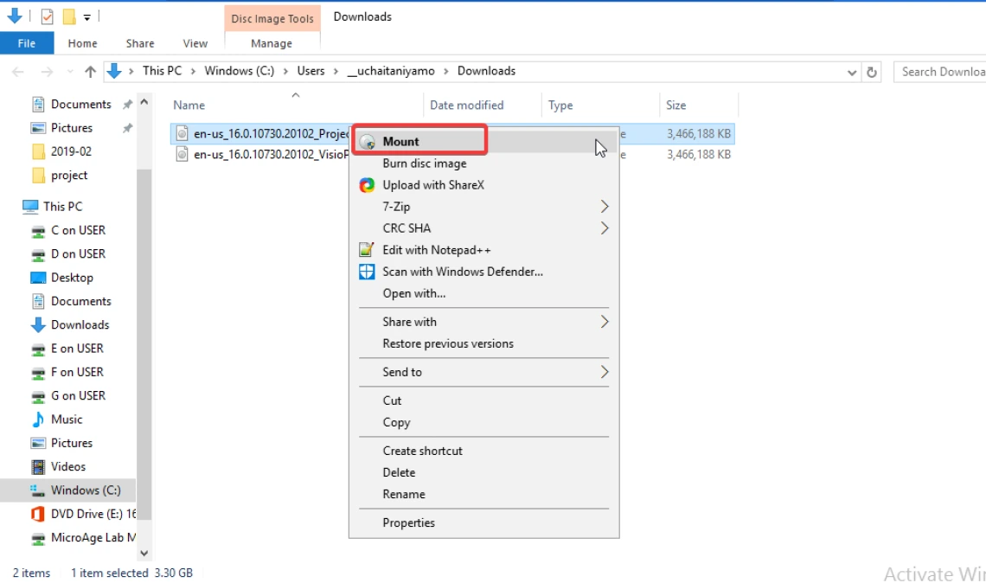The height and width of the screenshot is (583, 986).
Task: Expand the CRC SHA submenu arrow
Action: click(x=605, y=228)
